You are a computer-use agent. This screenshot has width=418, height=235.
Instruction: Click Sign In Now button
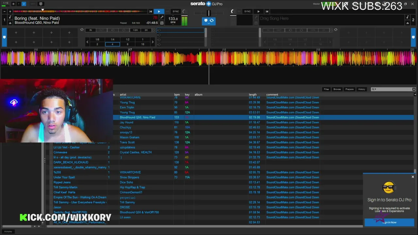click(389, 222)
